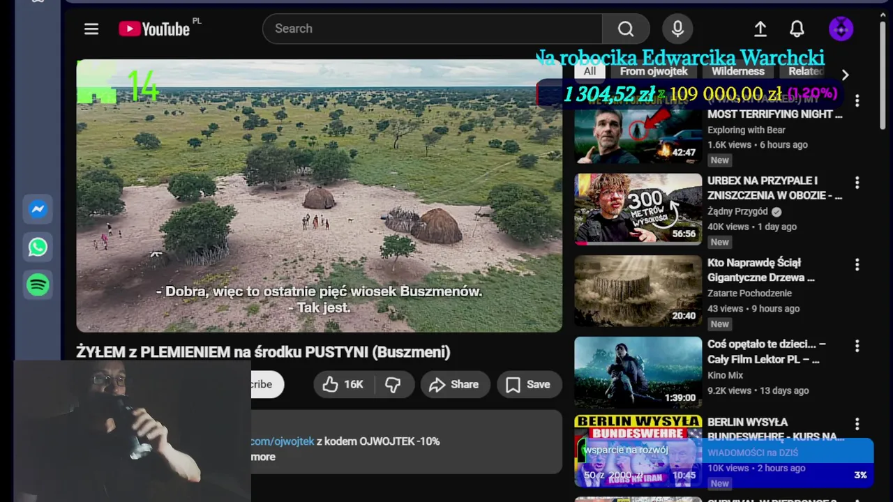Open 'Kto Naprawdę Ściął' tree stump thumbnail
Viewport: 893px width, 502px height.
point(638,291)
